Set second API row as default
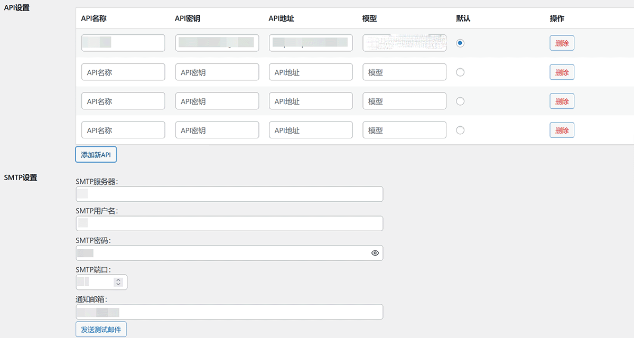This screenshot has height=338, width=634. (460, 72)
